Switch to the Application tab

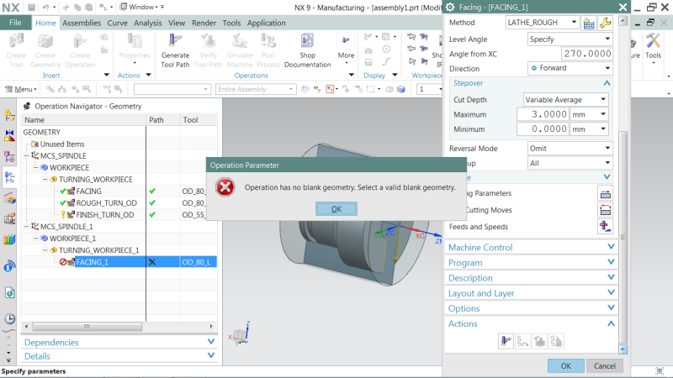pos(266,24)
